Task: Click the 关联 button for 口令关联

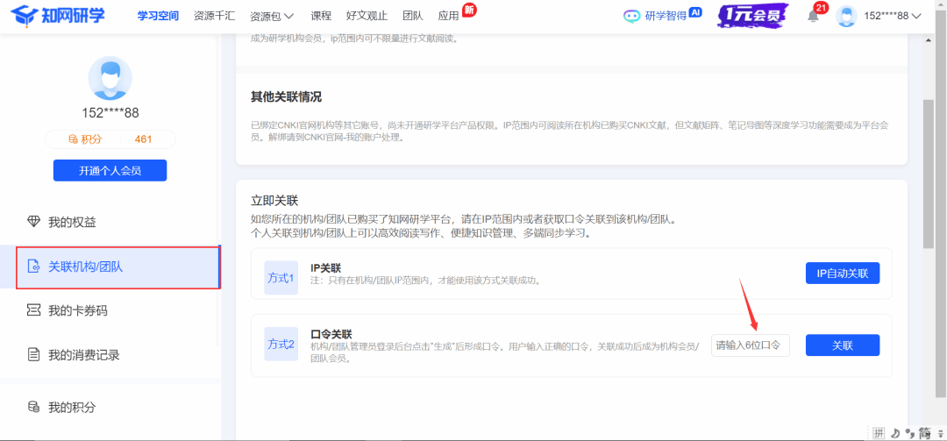Action: 842,345
